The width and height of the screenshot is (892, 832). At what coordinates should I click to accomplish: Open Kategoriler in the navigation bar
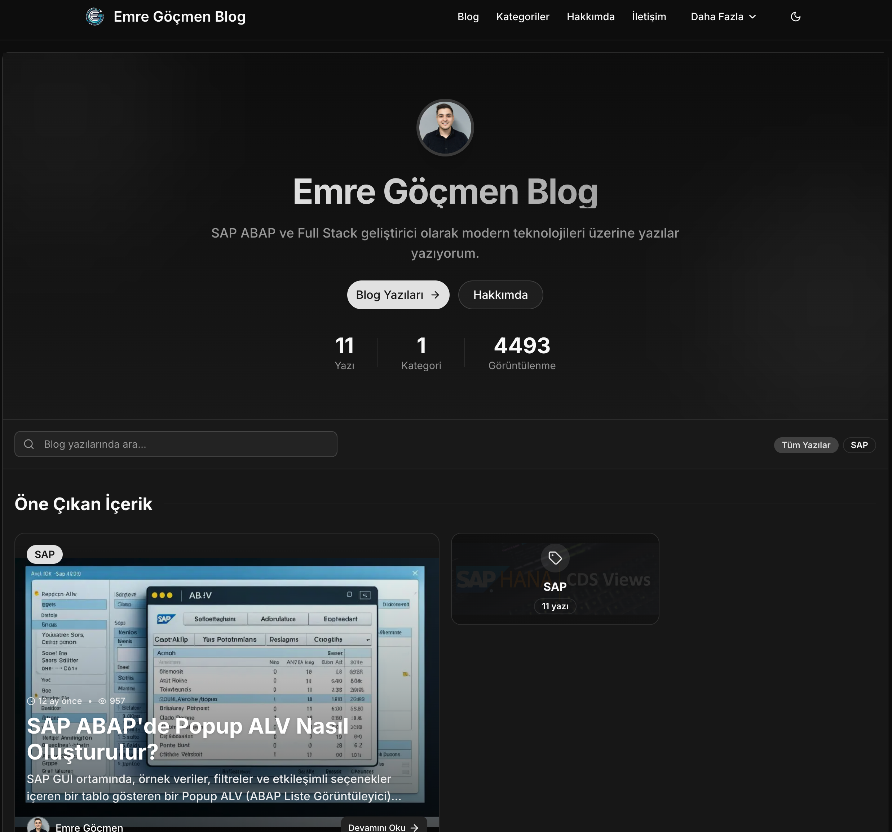point(523,17)
